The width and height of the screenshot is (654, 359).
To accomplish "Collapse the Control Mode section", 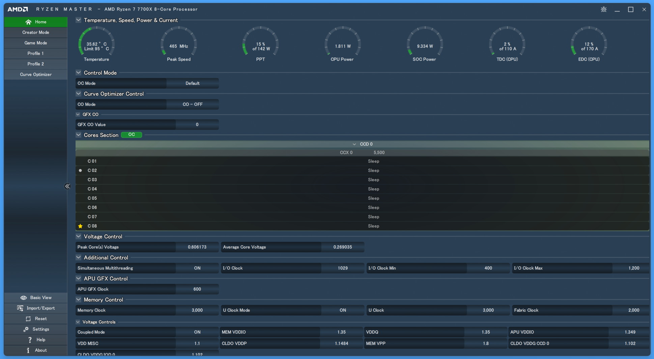I will coord(79,73).
